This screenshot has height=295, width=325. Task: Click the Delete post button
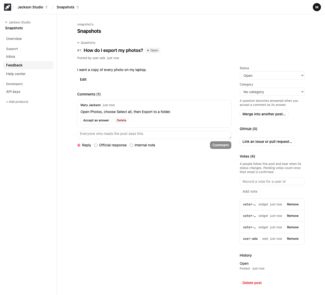tap(252, 283)
